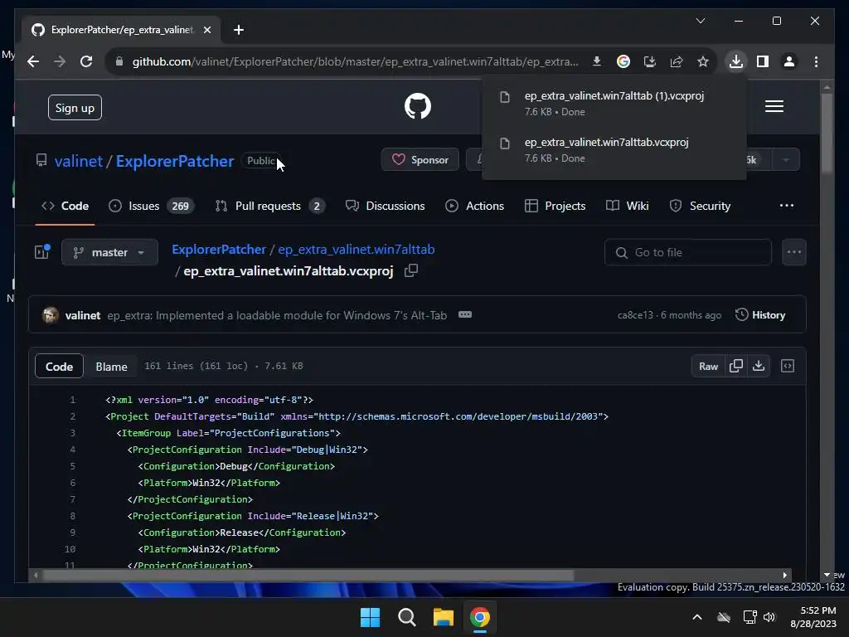The width and height of the screenshot is (849, 637).
Task: Click the Google icon in address bar
Action: pyautogui.click(x=623, y=61)
